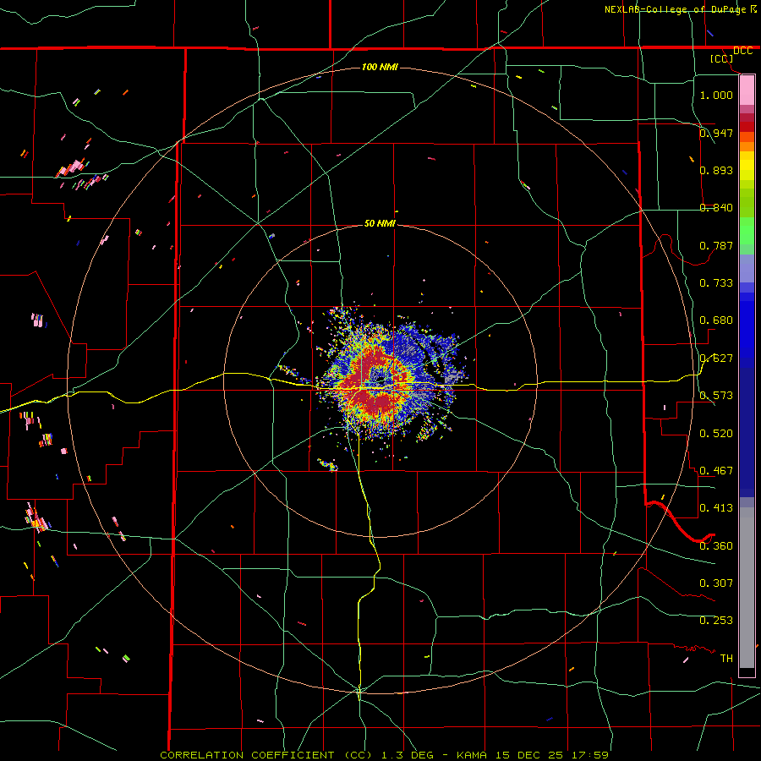761x761 pixels.
Task: Click the DCC label above the color scale
Action: point(742,51)
